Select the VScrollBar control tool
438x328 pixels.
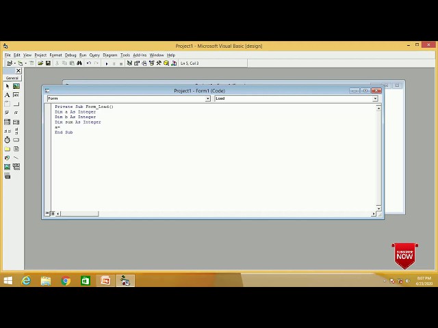(16, 131)
